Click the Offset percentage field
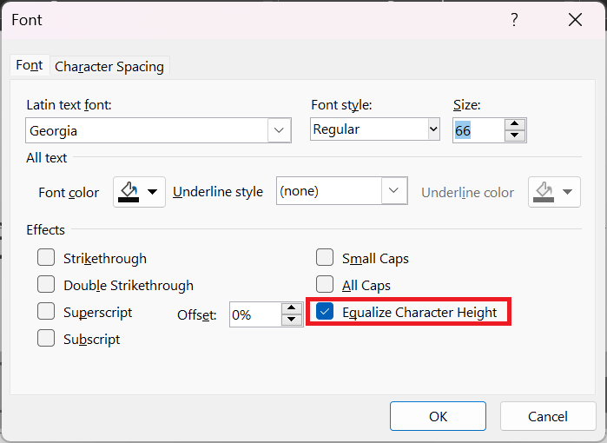 [x=255, y=314]
